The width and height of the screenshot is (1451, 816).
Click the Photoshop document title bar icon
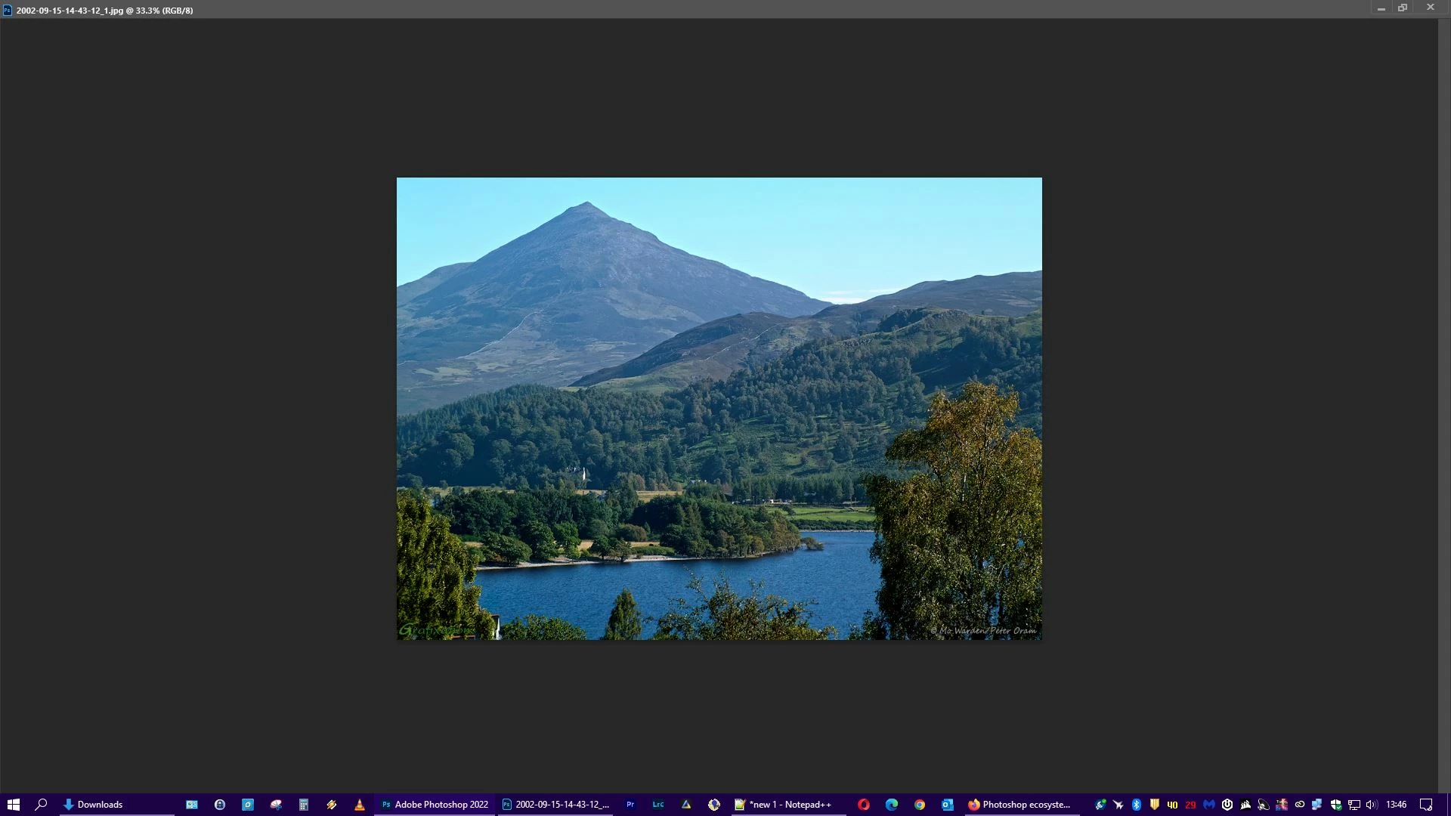pyautogui.click(x=8, y=11)
